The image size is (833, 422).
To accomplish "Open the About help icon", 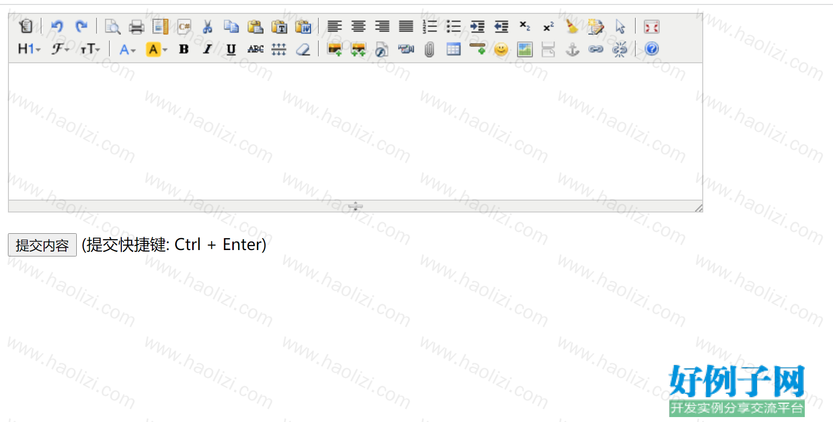I will (x=652, y=48).
